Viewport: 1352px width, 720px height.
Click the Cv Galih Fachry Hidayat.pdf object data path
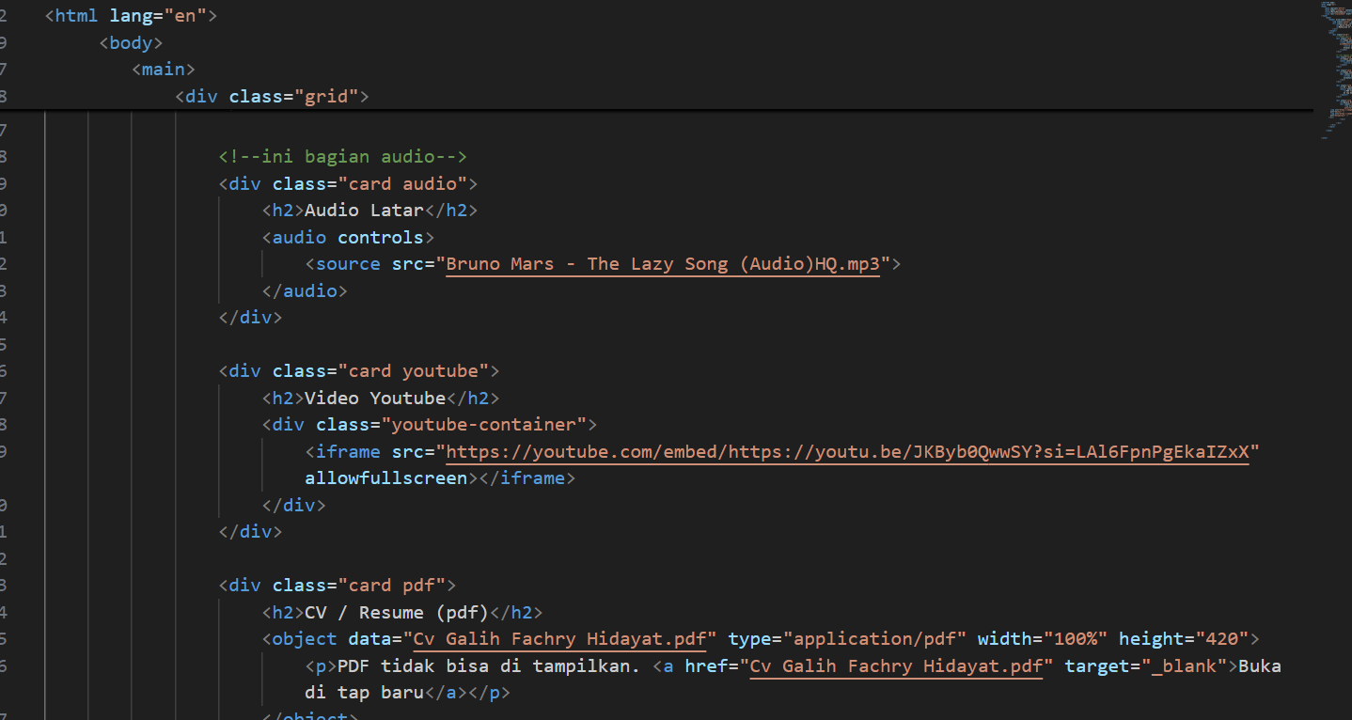(x=560, y=639)
